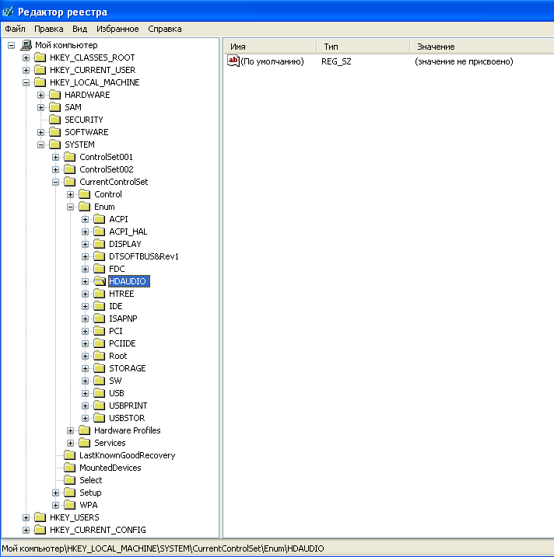This screenshot has height=557, width=554.
Task: Expand the Hardware Profiles key
Action: (x=71, y=431)
